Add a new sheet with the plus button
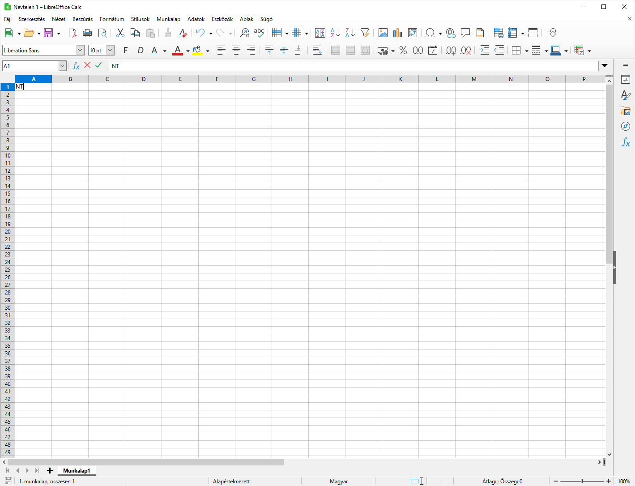The image size is (635, 486). pyautogui.click(x=50, y=470)
